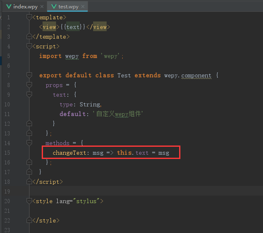Click the 'export' keyword on line 7
This screenshot has height=233, width=263.
click(50, 75)
